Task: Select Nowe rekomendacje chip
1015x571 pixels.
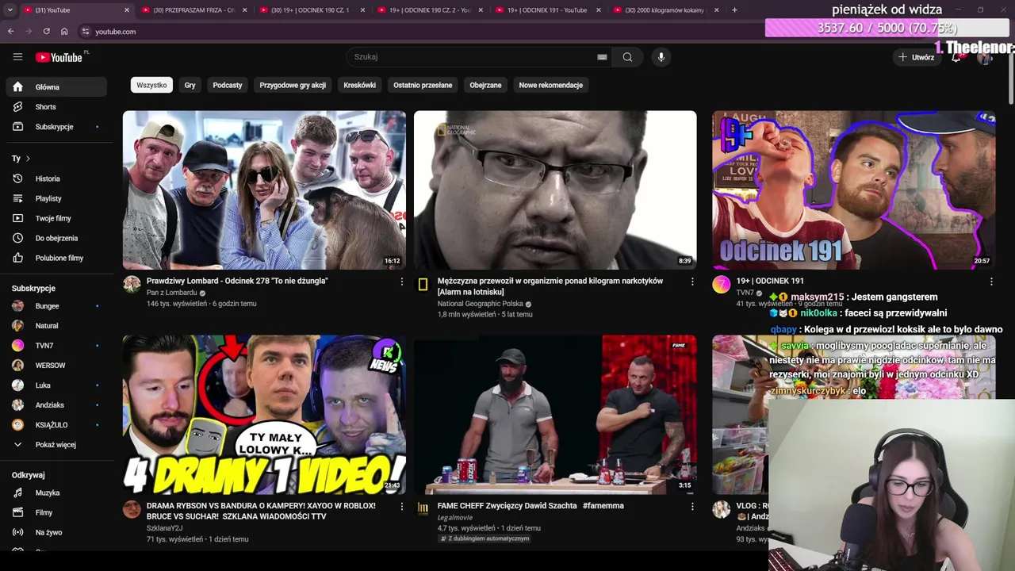Action: (550, 85)
